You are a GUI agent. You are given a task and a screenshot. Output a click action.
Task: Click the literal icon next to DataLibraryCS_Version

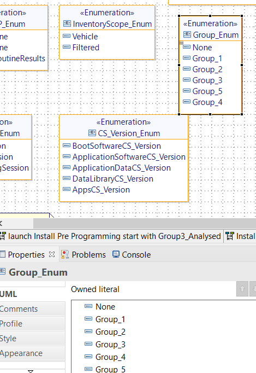pyautogui.click(x=67, y=178)
